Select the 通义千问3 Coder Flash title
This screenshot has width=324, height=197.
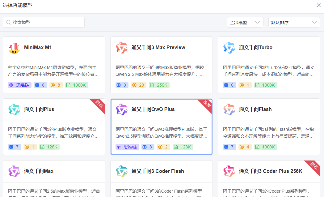(x=158, y=171)
